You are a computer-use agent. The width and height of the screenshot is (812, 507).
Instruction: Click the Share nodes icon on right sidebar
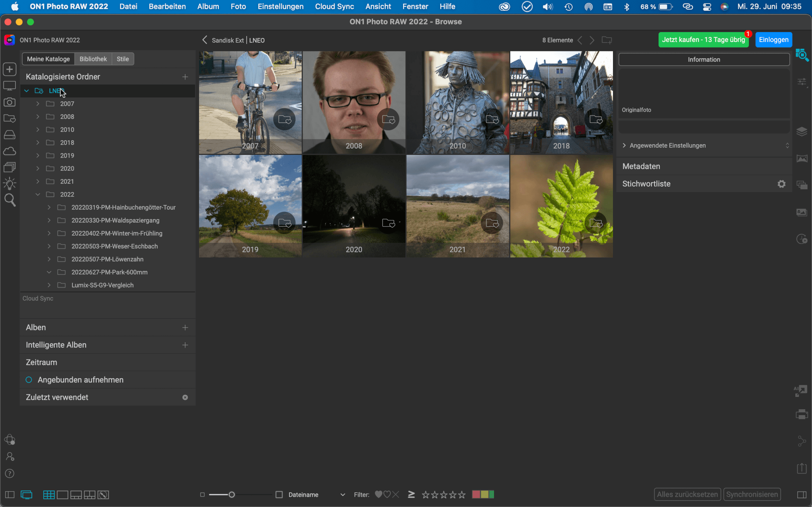click(x=802, y=441)
